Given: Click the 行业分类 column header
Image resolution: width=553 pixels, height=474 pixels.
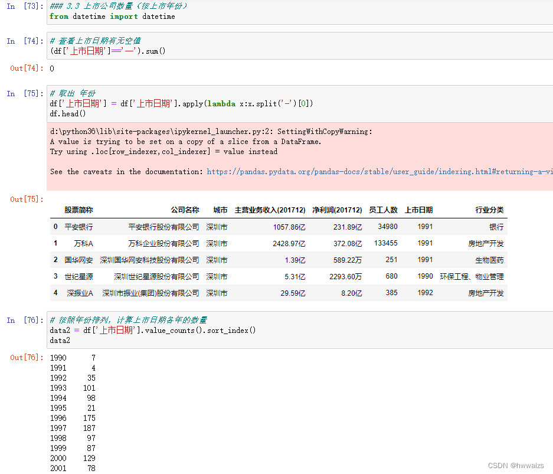Looking at the screenshot, I should pyautogui.click(x=489, y=210).
